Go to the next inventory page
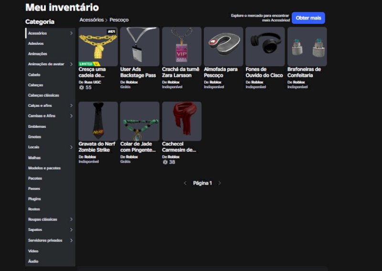The width and height of the screenshot is (382, 271). click(220, 183)
